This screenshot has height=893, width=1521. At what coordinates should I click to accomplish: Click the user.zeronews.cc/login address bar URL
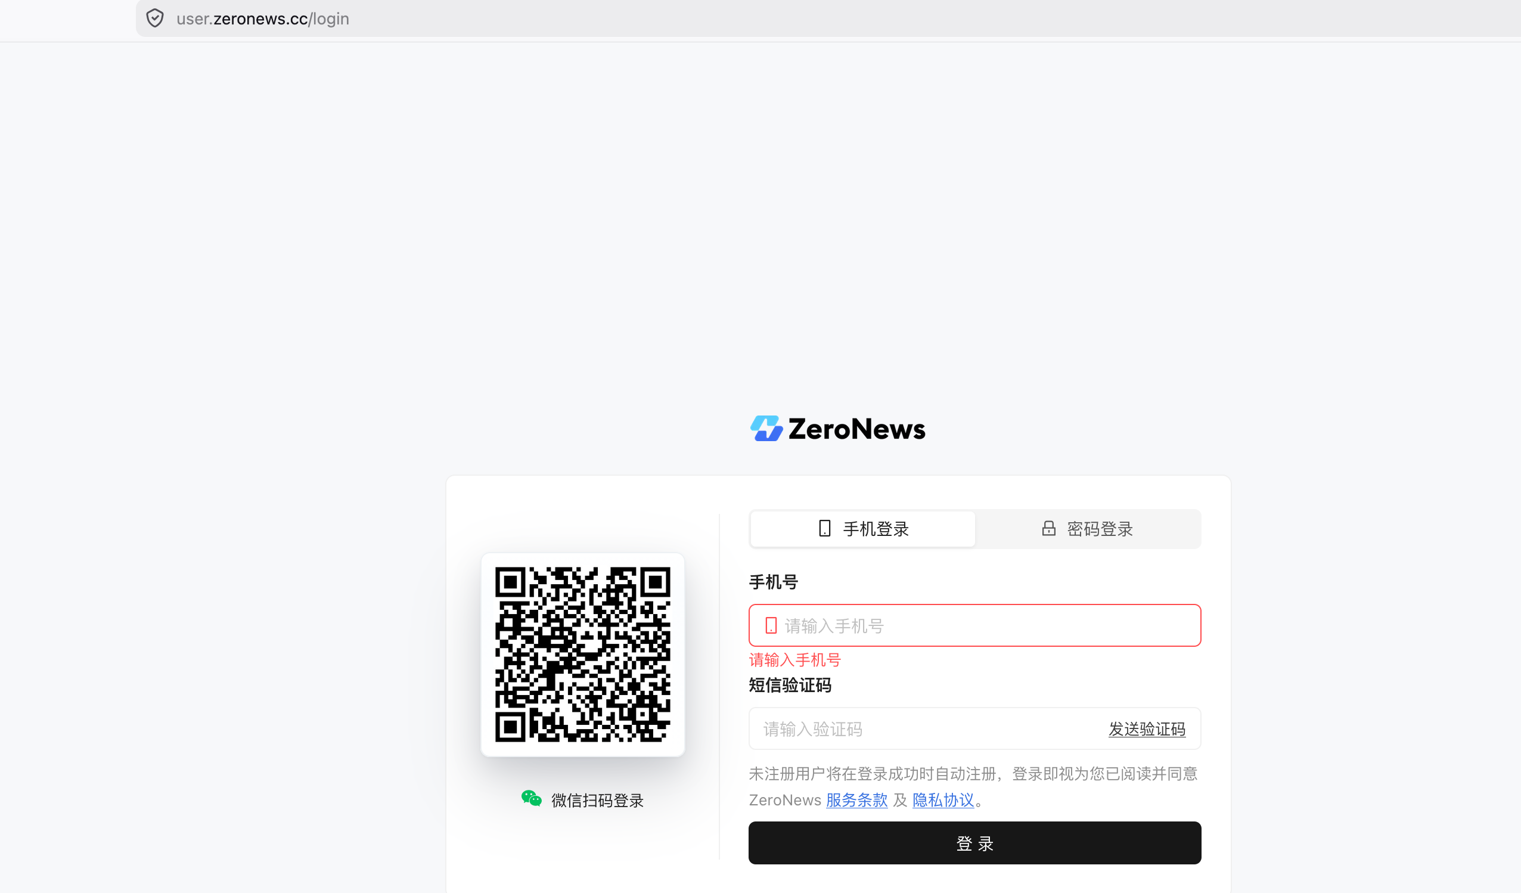tap(263, 18)
